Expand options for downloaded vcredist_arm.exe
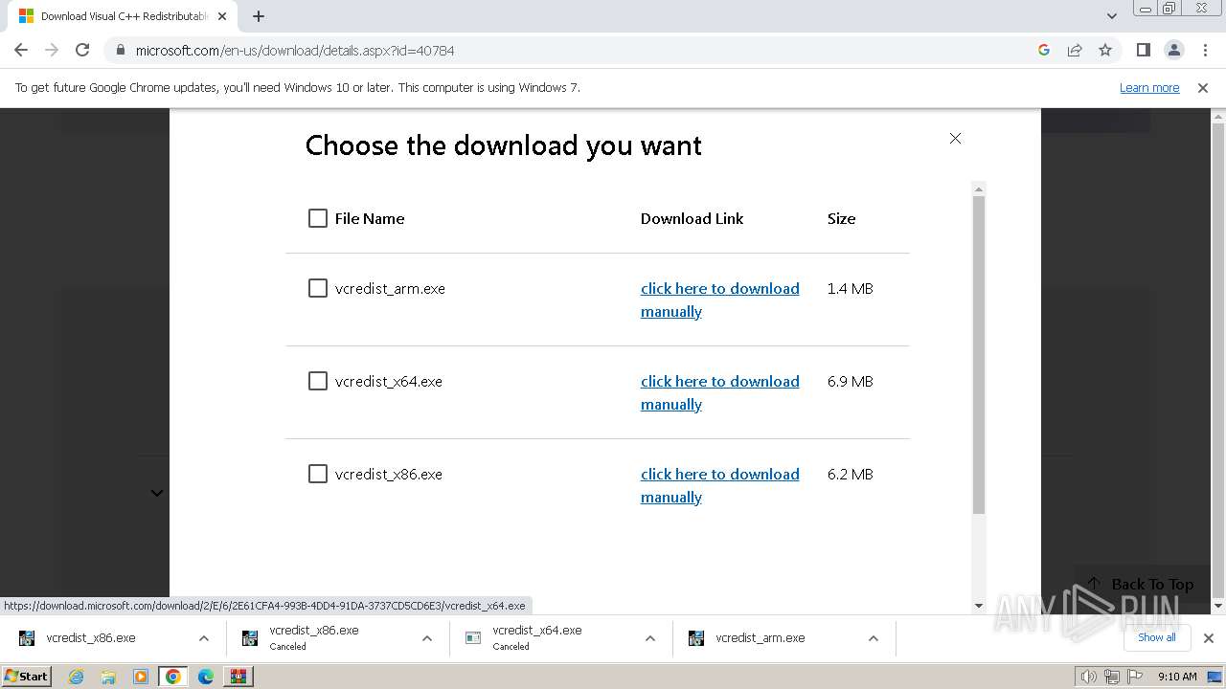The height and width of the screenshot is (689, 1226). (873, 638)
